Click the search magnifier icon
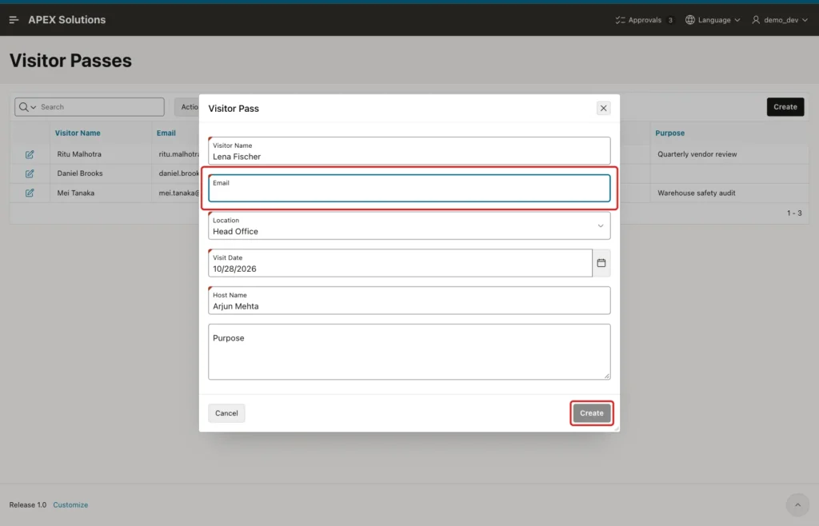Screen dimensions: 819x526 [23, 107]
